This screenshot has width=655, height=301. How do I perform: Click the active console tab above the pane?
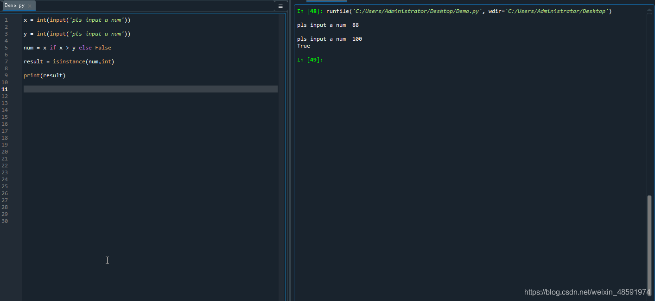tap(327, 2)
